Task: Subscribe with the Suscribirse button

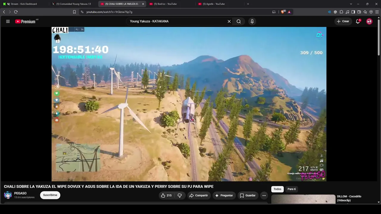Action: click(x=50, y=195)
